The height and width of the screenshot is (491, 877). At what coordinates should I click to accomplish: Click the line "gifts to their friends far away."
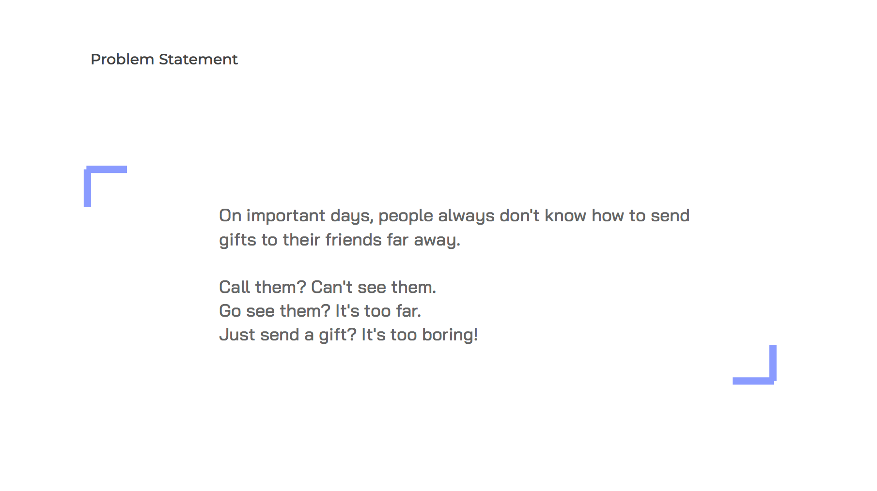pyautogui.click(x=339, y=240)
